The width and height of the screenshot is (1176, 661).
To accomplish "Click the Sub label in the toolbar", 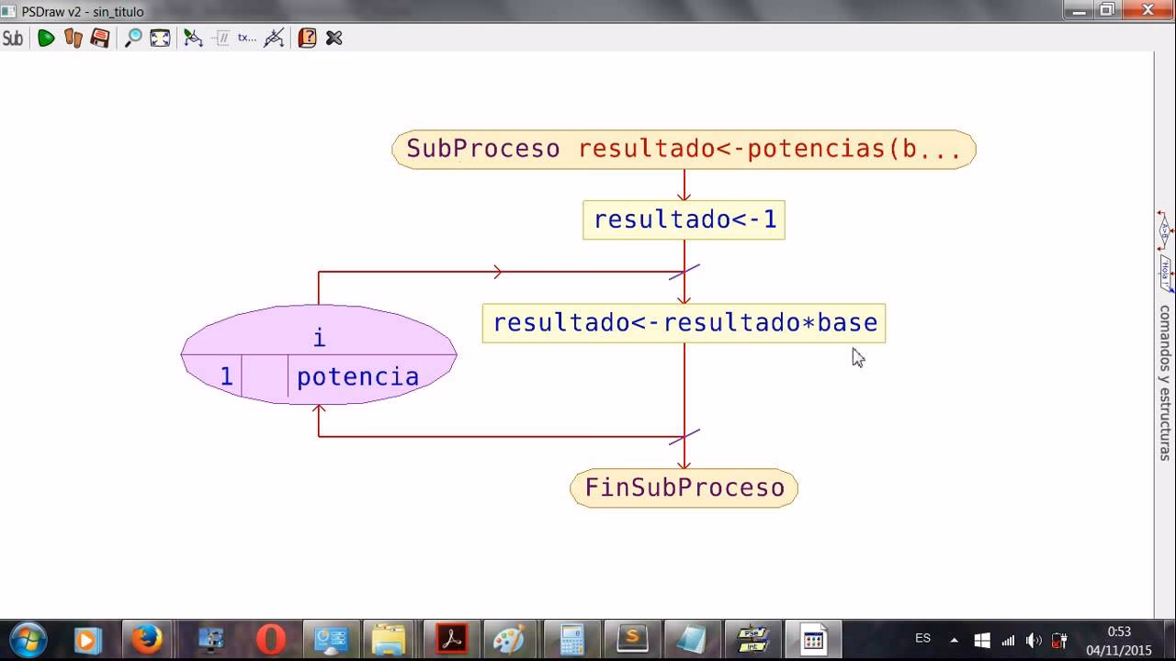I will (13, 39).
